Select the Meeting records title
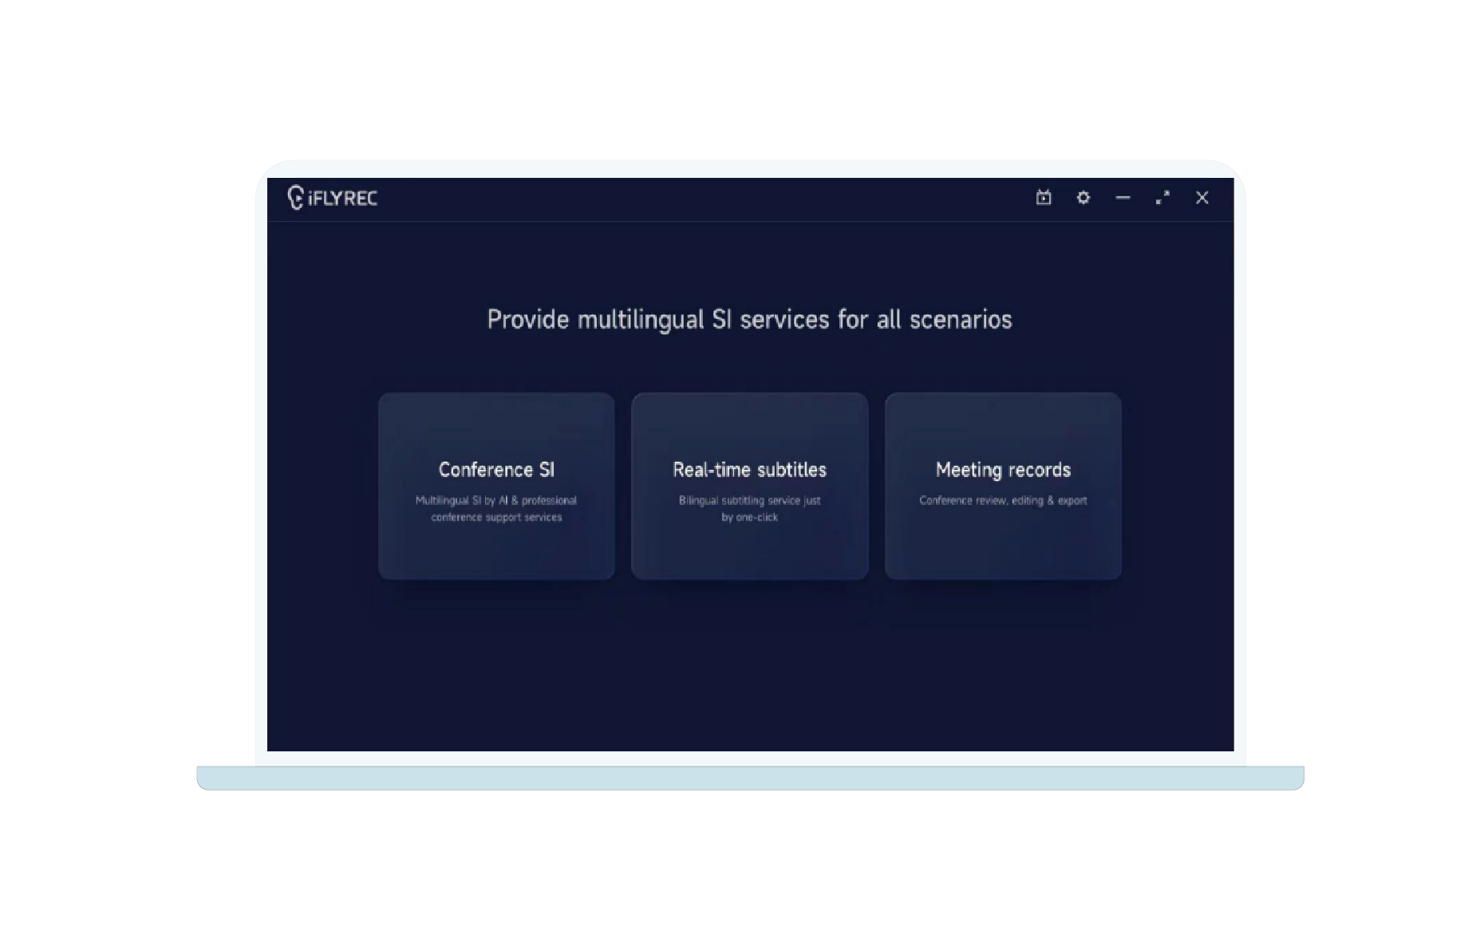The height and width of the screenshot is (934, 1480). pyautogui.click(x=1003, y=470)
